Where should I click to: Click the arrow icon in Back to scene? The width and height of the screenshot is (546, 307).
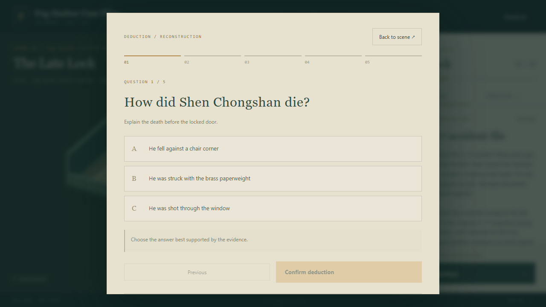click(413, 37)
